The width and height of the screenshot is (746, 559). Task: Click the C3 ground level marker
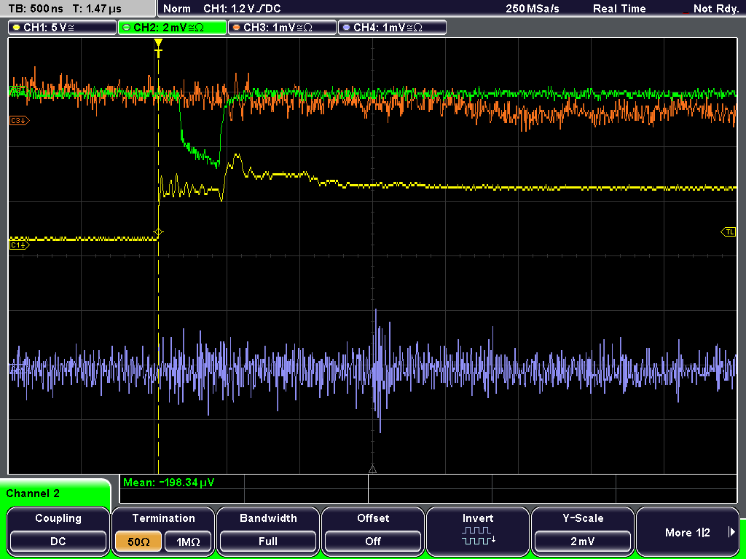point(20,121)
